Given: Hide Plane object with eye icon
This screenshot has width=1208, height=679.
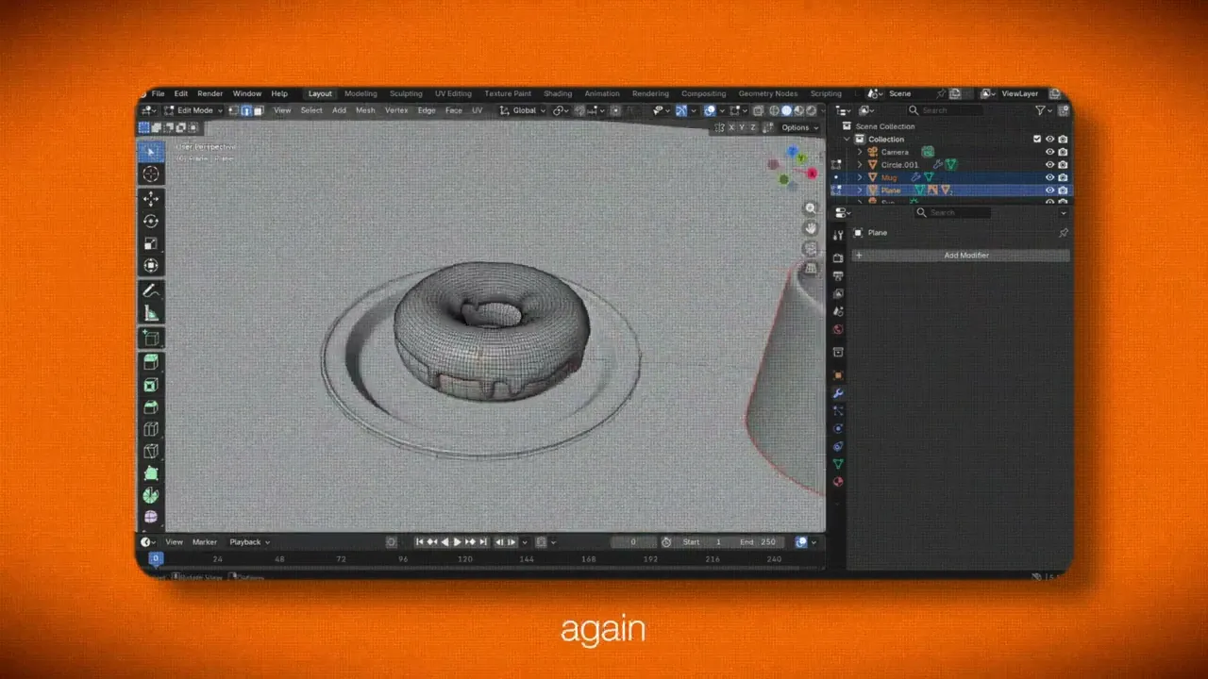Looking at the screenshot, I should point(1049,190).
